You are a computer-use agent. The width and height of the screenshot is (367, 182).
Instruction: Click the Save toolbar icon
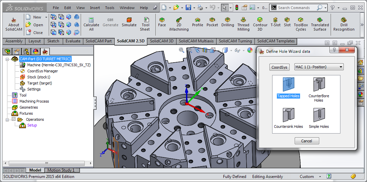(x=188, y=8)
